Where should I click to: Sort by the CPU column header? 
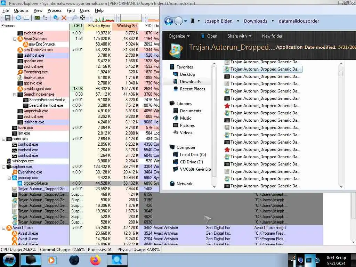pos(76,26)
